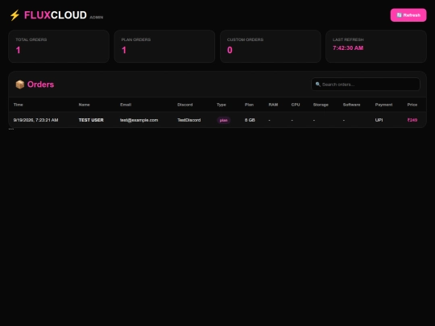Image resolution: width=435 pixels, height=326 pixels.
Task: Click the TEST USER name cell
Action: tap(91, 120)
